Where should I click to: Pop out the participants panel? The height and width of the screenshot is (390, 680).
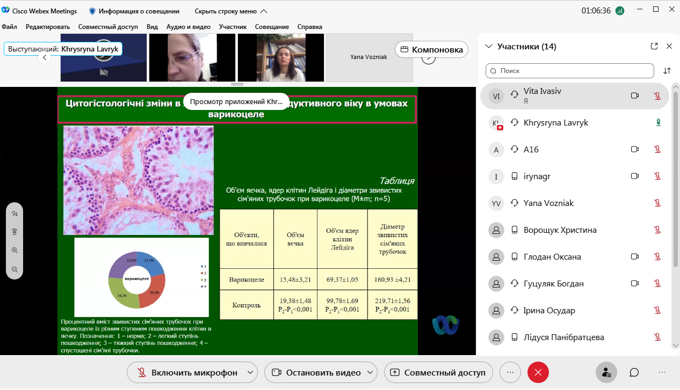pyautogui.click(x=654, y=46)
